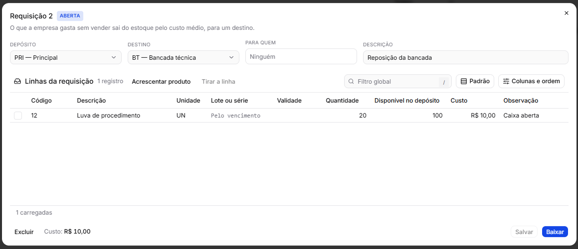578x249 pixels.
Task: Focus the Filtro global search box
Action: pyautogui.click(x=398, y=81)
